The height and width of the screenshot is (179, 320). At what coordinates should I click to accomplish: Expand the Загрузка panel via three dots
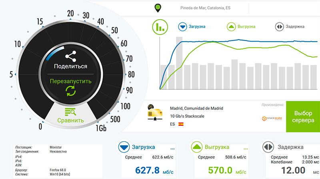173,147
